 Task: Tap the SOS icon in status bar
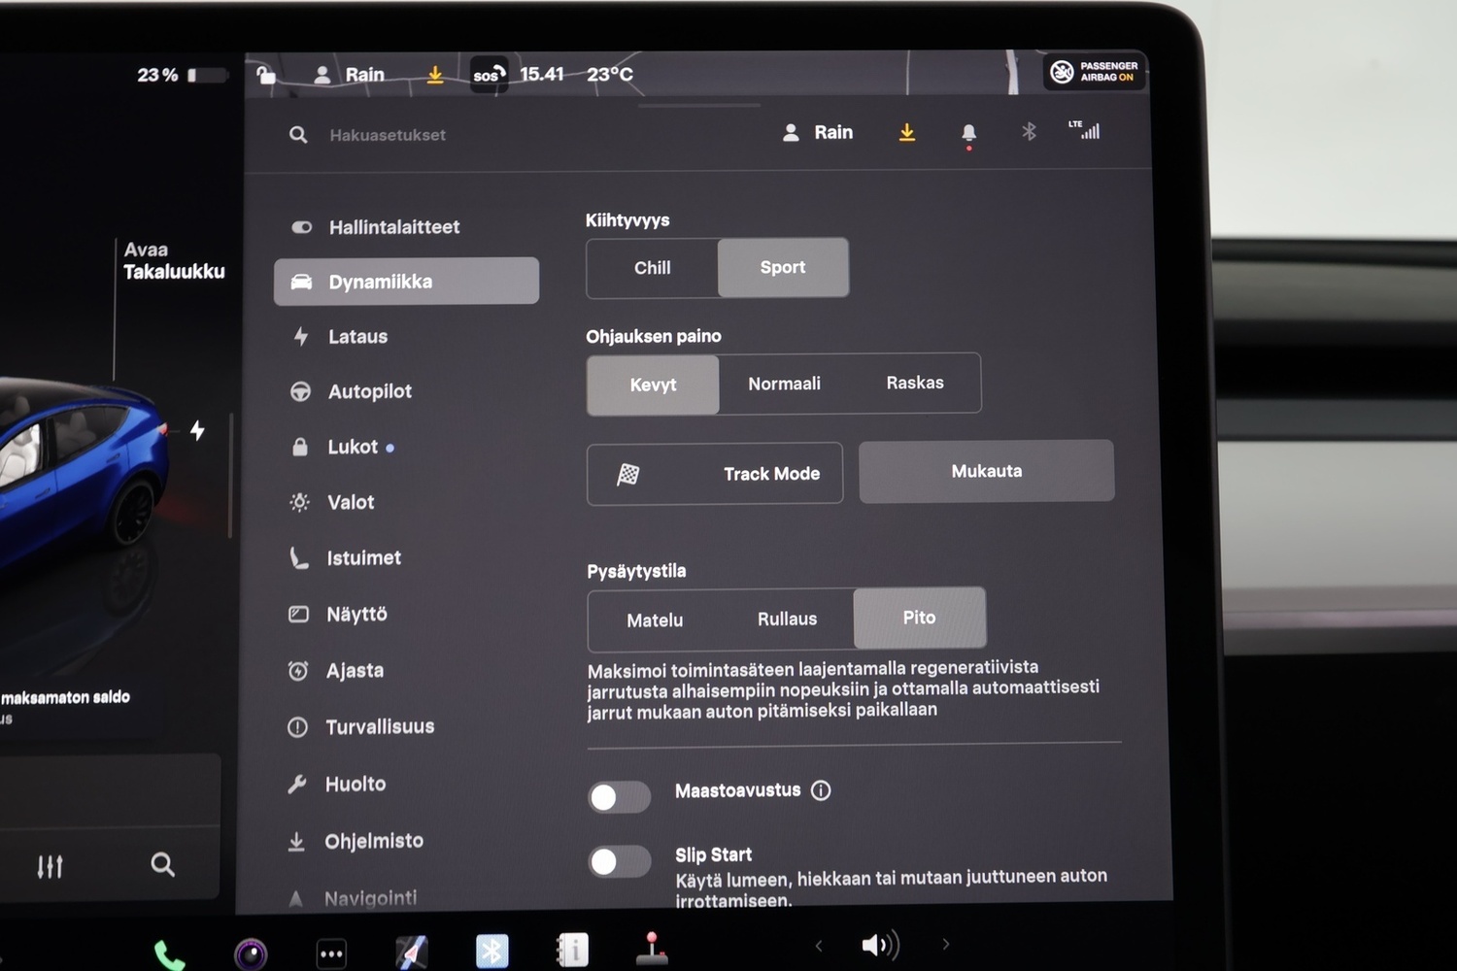489,75
